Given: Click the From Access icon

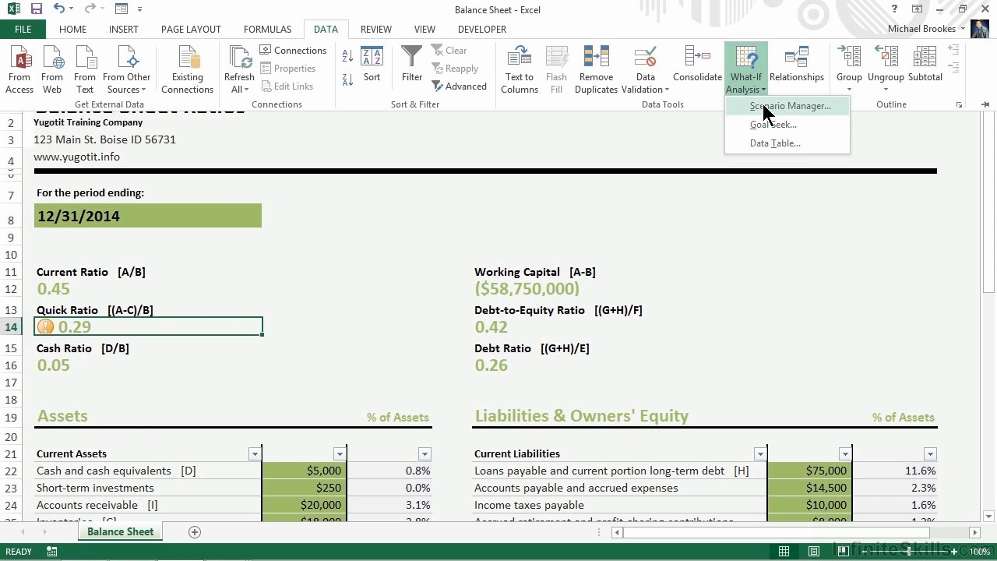Looking at the screenshot, I should (x=19, y=70).
